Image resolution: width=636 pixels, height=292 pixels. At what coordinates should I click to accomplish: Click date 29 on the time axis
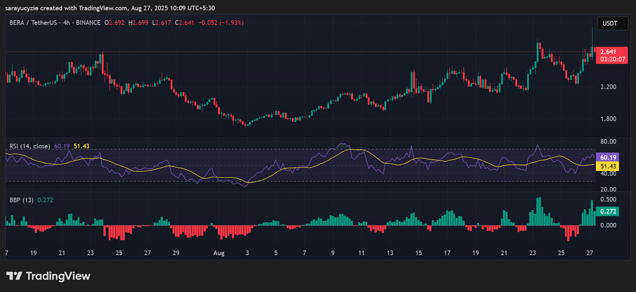(x=176, y=253)
